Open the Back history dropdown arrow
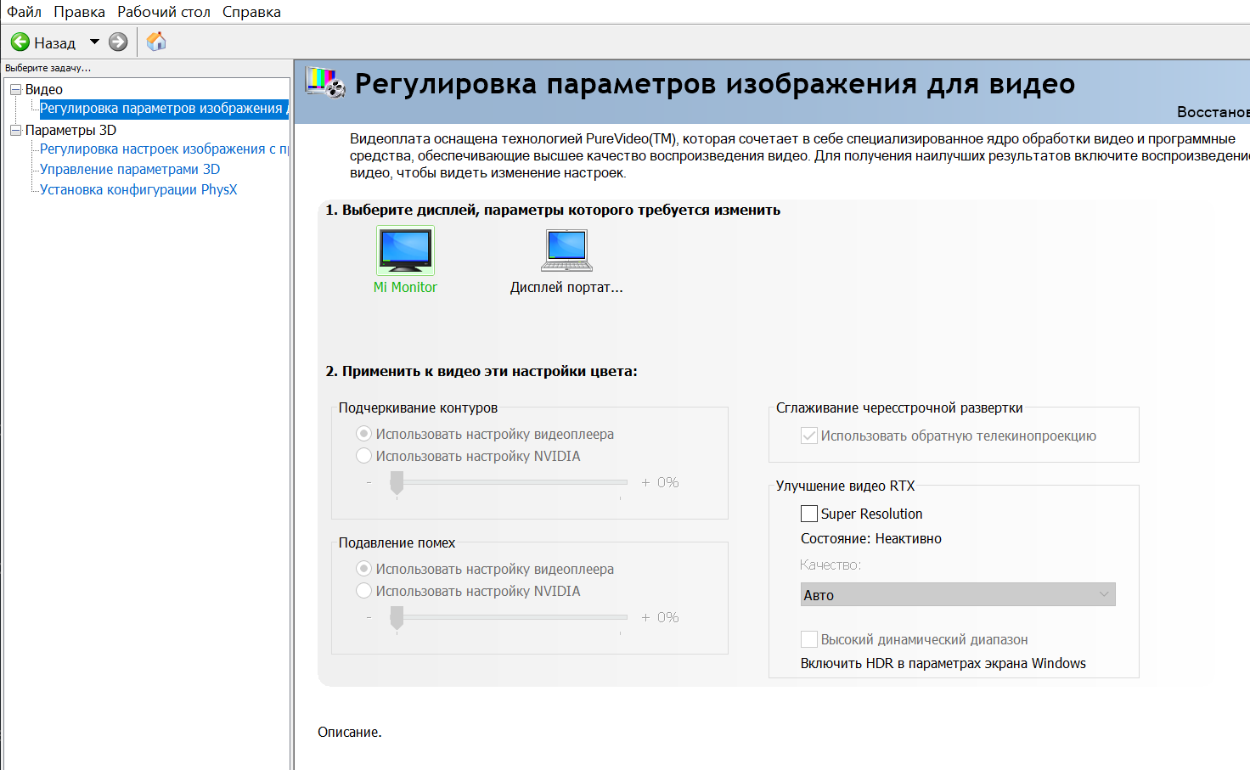 pyautogui.click(x=94, y=42)
